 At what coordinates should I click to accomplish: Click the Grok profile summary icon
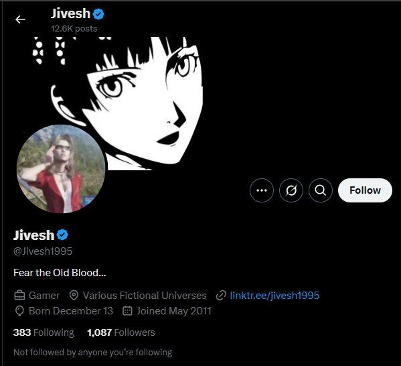[x=291, y=190]
